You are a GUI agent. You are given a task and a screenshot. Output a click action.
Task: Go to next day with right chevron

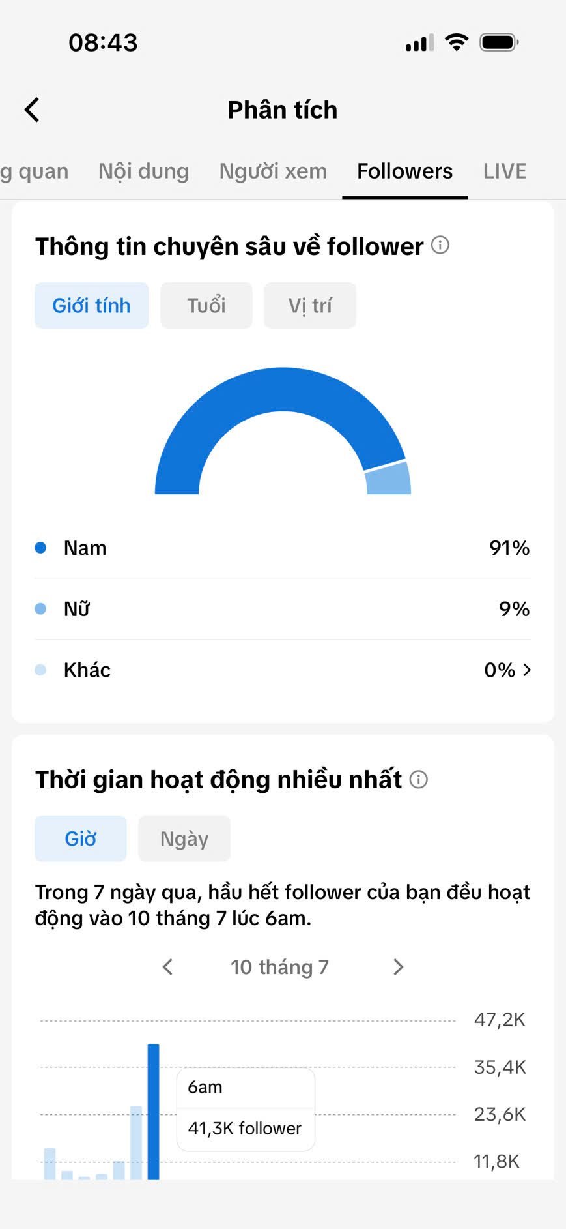399,967
